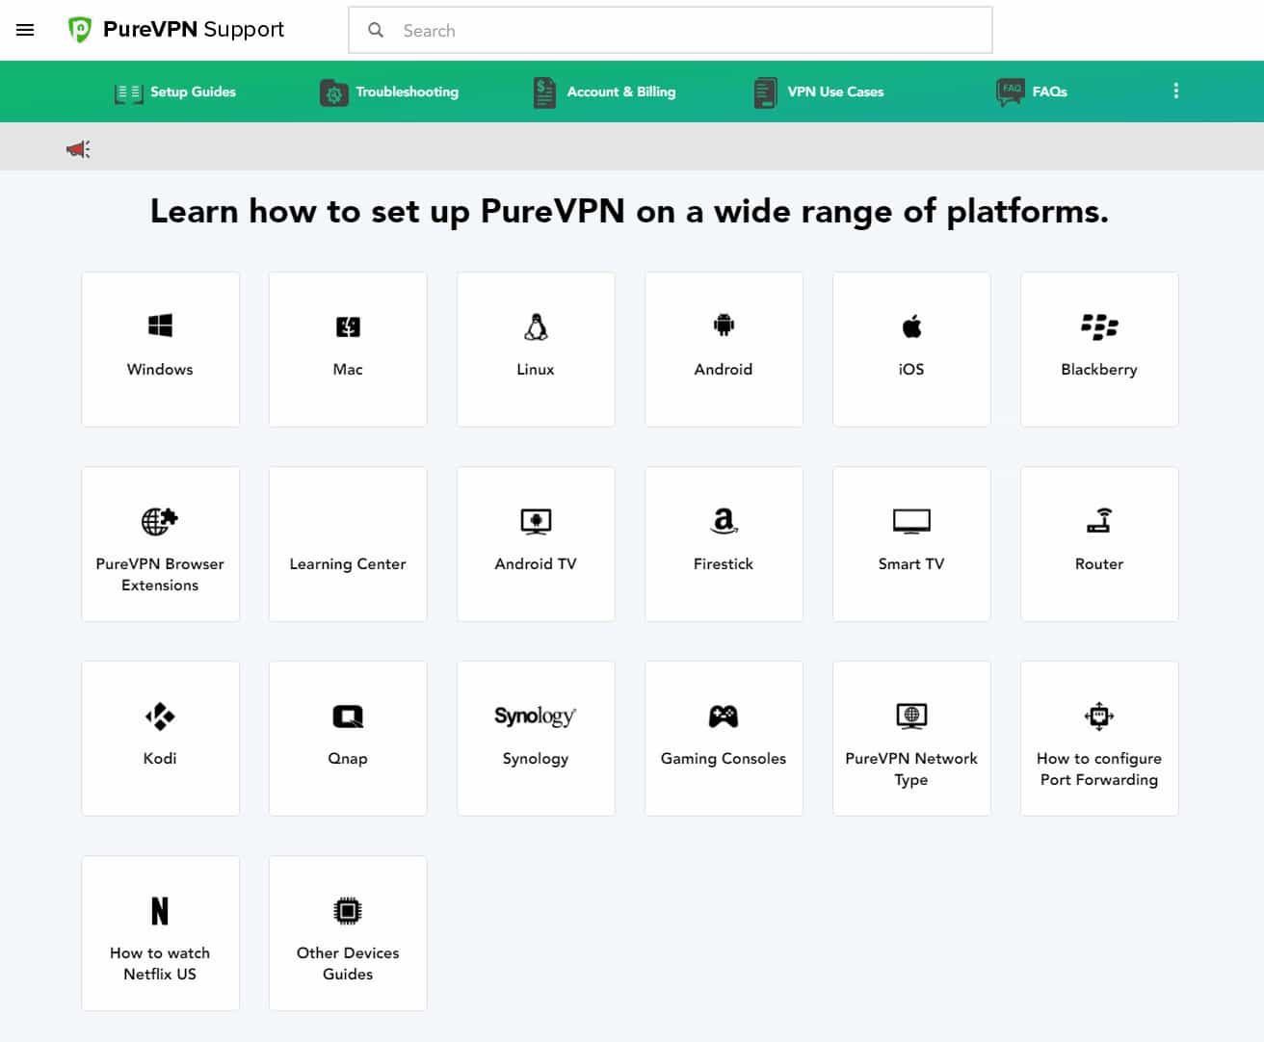This screenshot has width=1264, height=1042.
Task: Click the Windows logo icon
Action: click(x=160, y=326)
